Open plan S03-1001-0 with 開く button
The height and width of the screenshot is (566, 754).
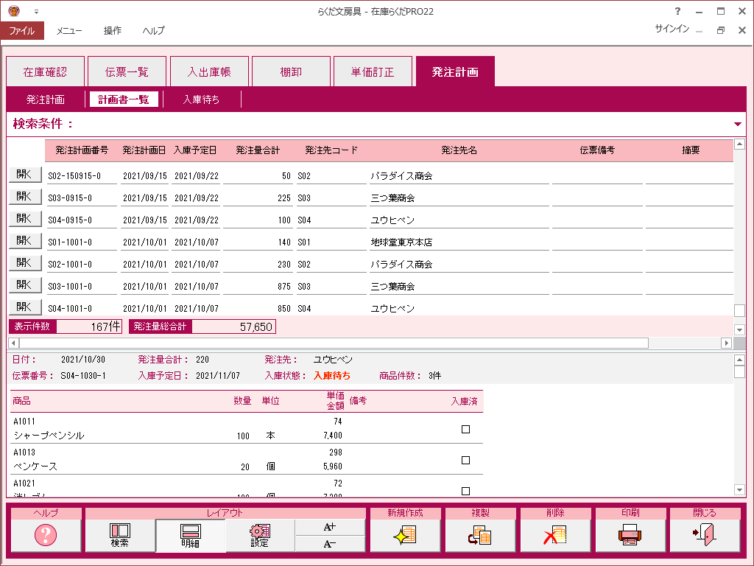pos(25,285)
